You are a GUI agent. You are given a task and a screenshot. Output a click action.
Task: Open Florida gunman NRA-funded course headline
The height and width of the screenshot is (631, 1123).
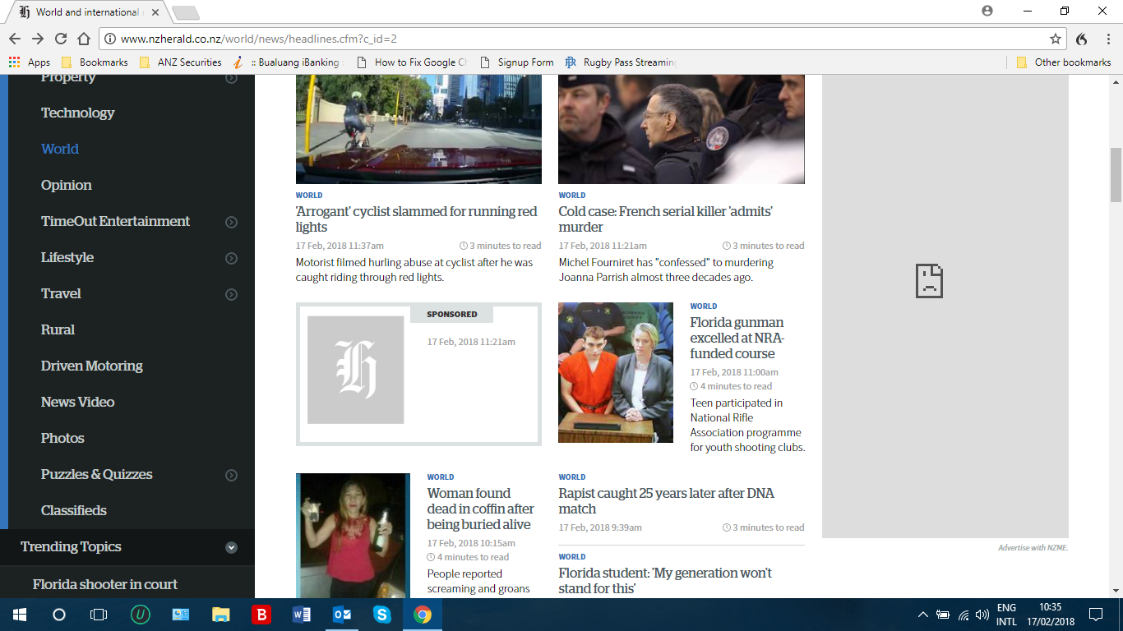737,338
